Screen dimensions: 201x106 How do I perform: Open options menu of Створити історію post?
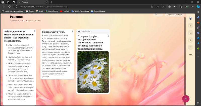(108, 36)
